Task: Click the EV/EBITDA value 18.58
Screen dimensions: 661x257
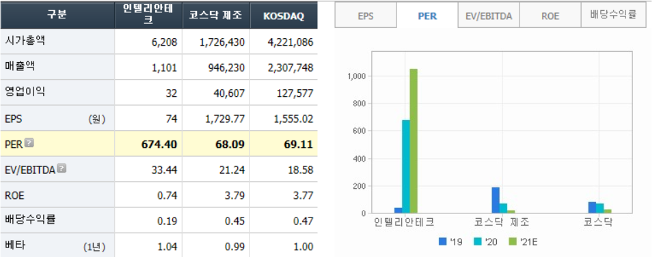Action: [301, 170]
